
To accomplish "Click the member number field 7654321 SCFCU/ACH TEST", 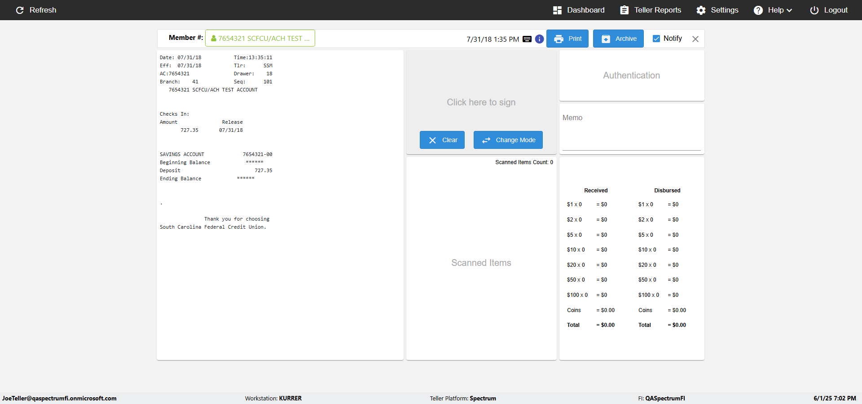I will [x=260, y=38].
